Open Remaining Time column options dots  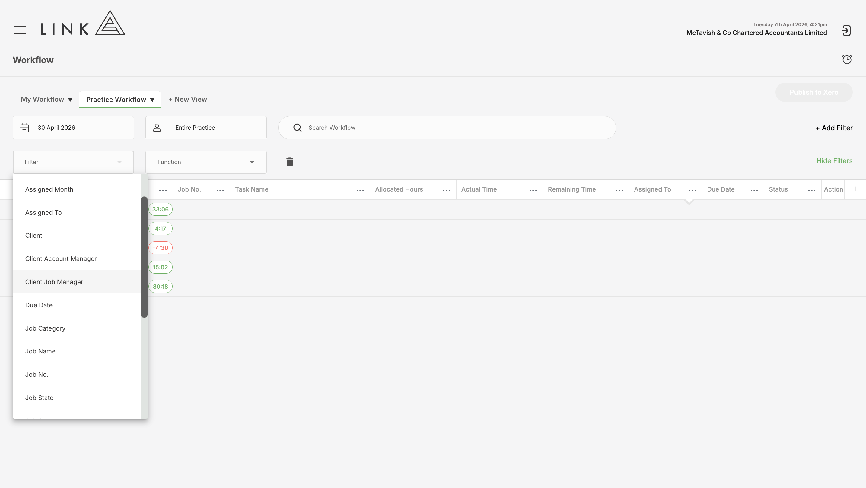click(x=619, y=191)
